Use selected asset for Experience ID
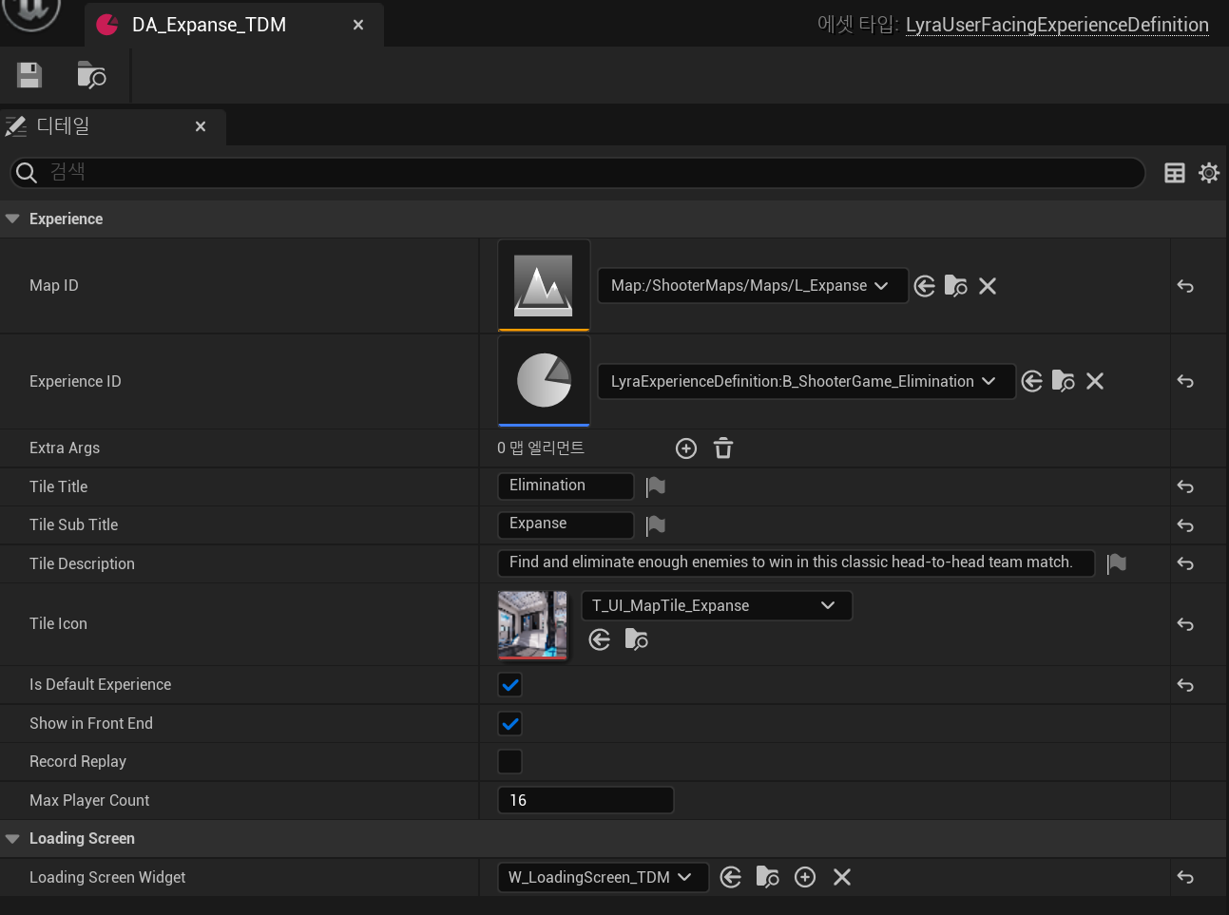The height and width of the screenshot is (915, 1229). click(1032, 381)
